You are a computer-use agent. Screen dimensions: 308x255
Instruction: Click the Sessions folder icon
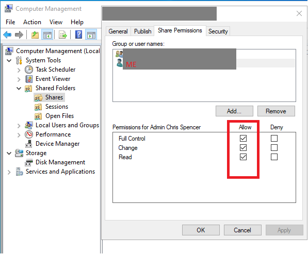(38, 107)
